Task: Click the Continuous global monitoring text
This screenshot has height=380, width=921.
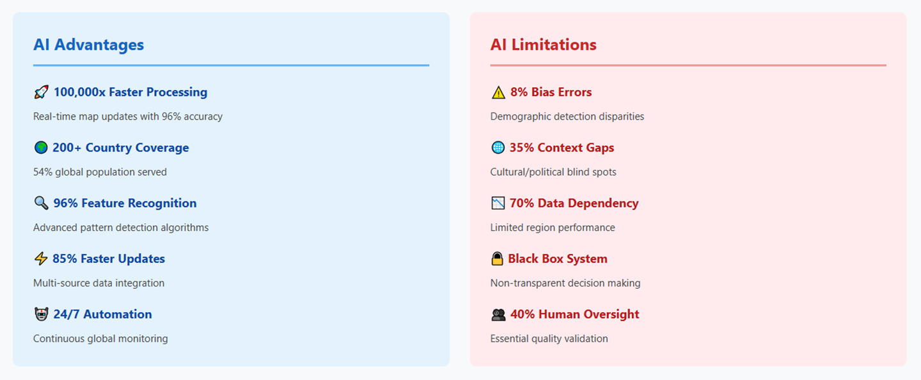Action: (x=100, y=338)
